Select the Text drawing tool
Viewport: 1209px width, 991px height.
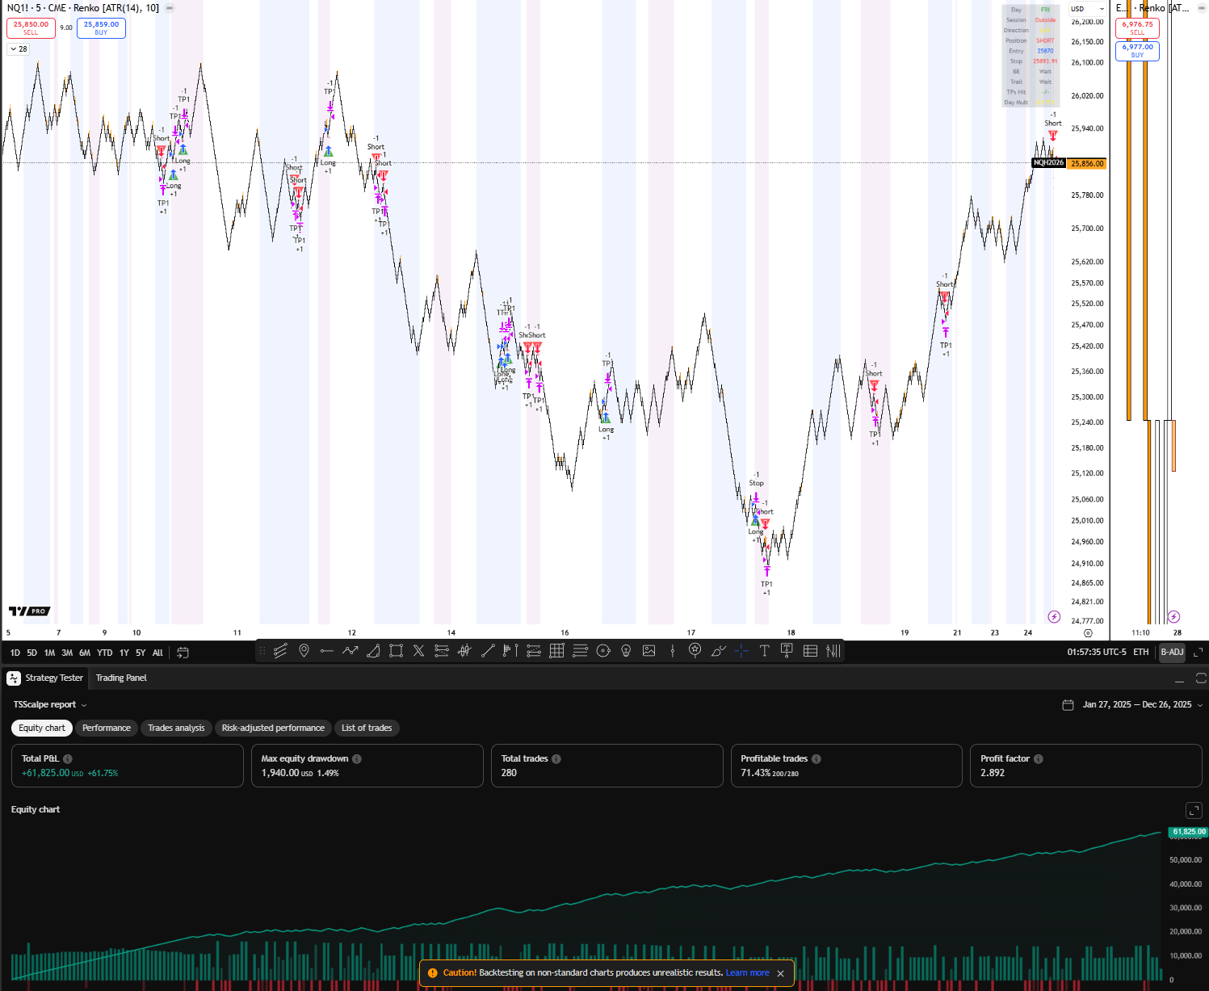tap(764, 651)
